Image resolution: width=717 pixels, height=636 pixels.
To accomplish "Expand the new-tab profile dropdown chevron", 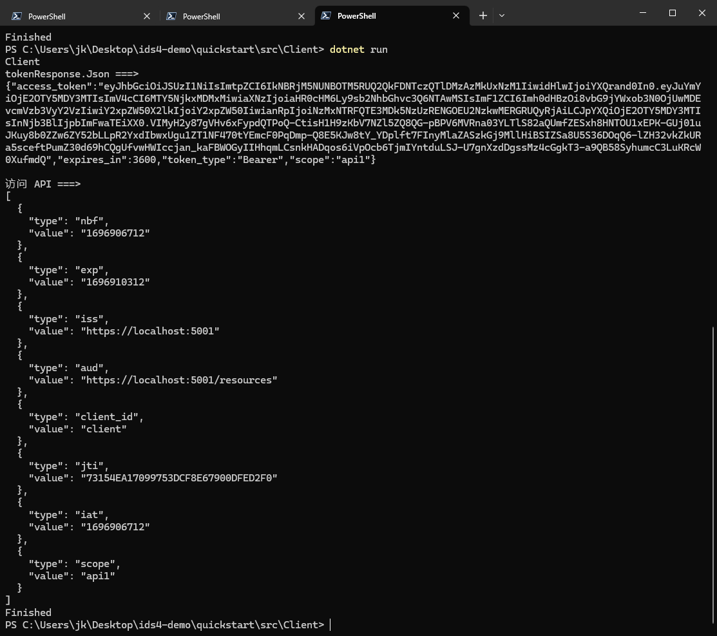I will point(502,15).
